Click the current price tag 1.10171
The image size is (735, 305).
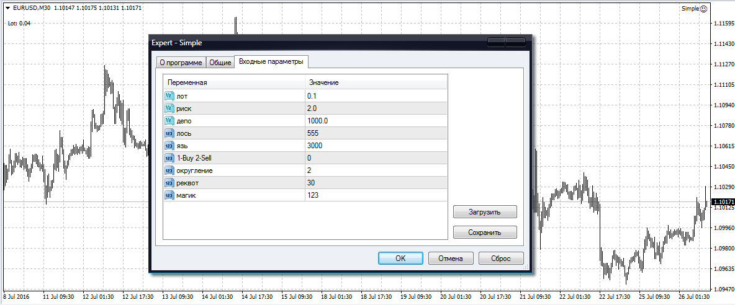point(723,201)
